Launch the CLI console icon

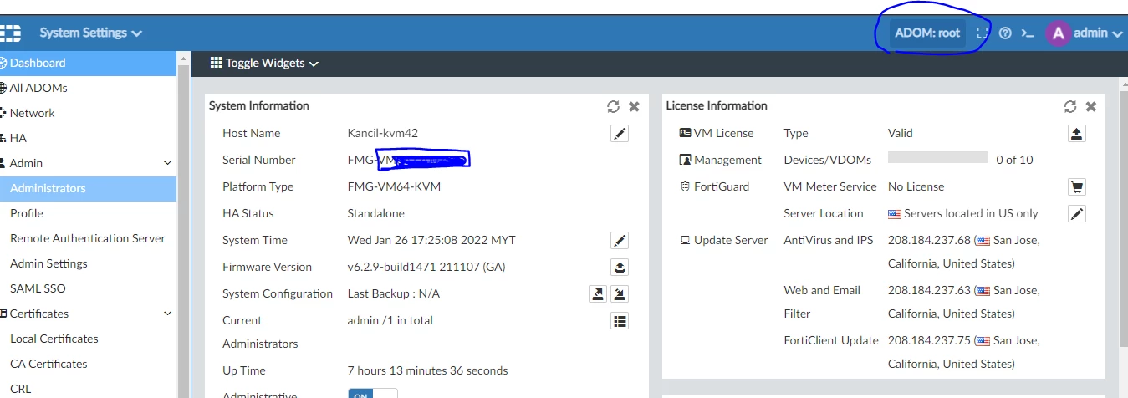tap(1028, 33)
